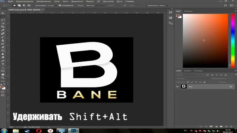Switch to the Каналы (Channels) tab
Screen dimensions: 237x133
(188, 71)
